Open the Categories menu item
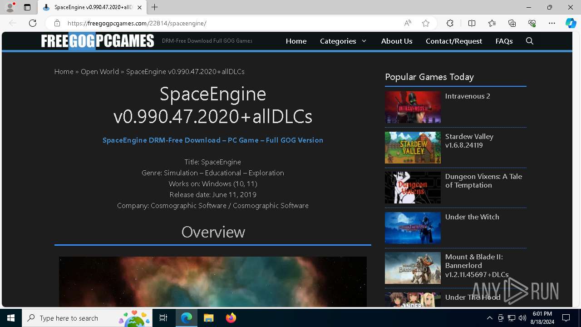Screen dimensions: 581x327 (338, 41)
